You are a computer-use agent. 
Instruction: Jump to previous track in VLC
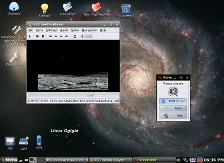point(51,36)
